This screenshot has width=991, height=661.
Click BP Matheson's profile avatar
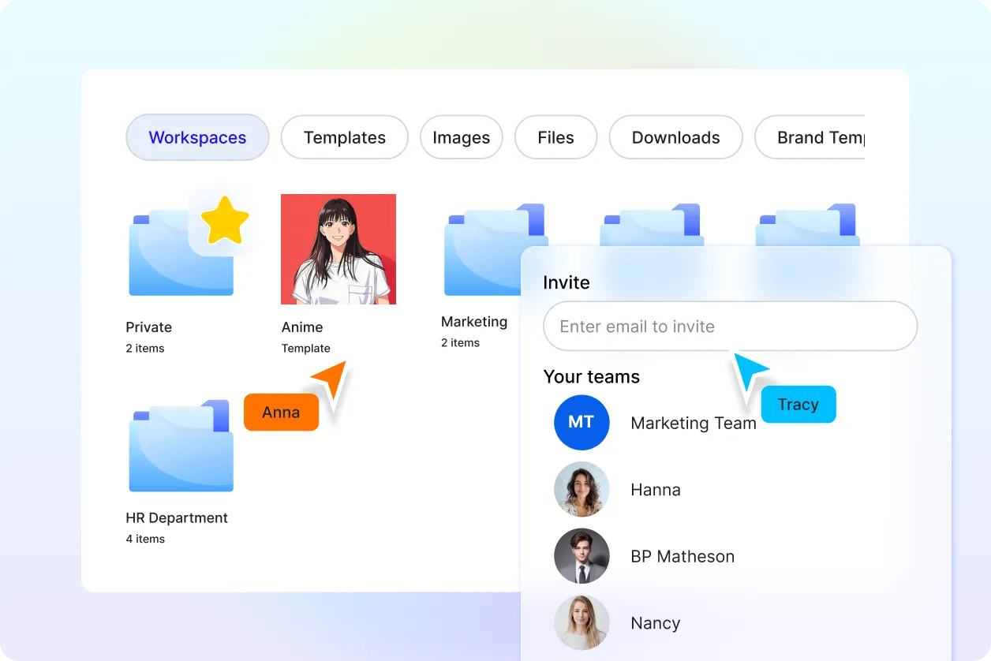coord(582,556)
